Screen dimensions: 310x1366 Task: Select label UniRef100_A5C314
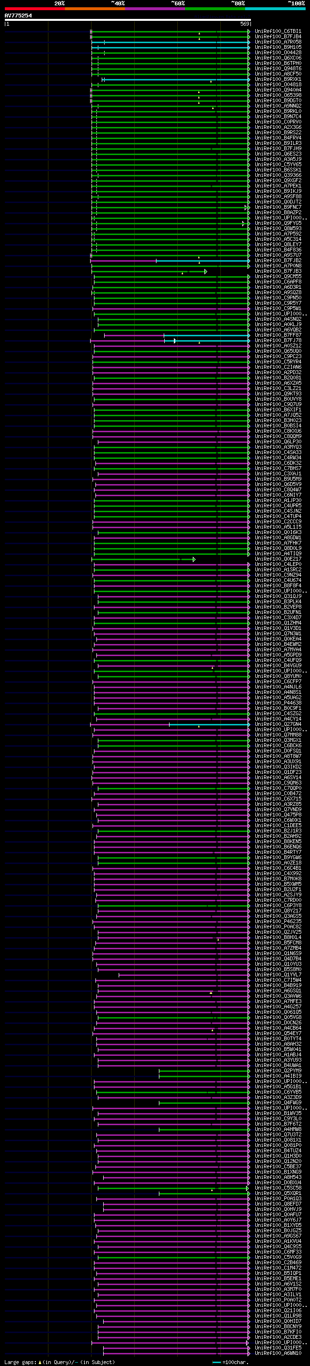pyautogui.click(x=278, y=239)
